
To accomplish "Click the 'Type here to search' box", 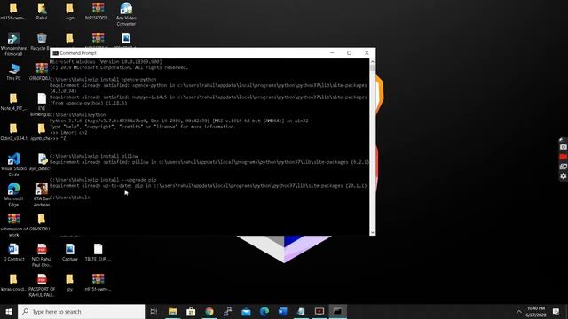I will (x=81, y=311).
